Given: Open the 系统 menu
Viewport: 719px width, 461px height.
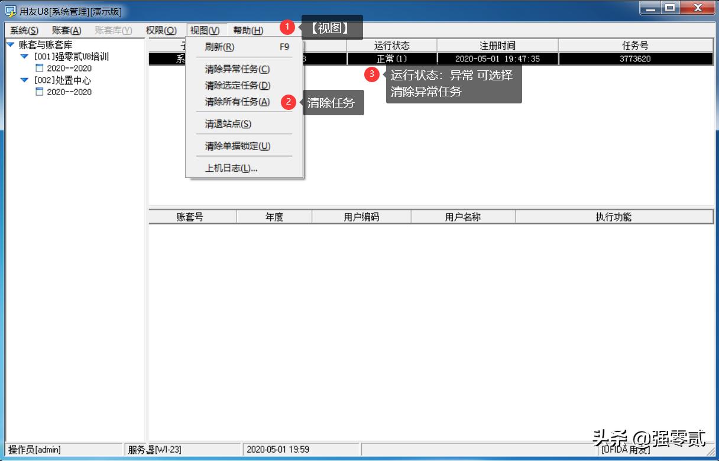Looking at the screenshot, I should (x=22, y=30).
